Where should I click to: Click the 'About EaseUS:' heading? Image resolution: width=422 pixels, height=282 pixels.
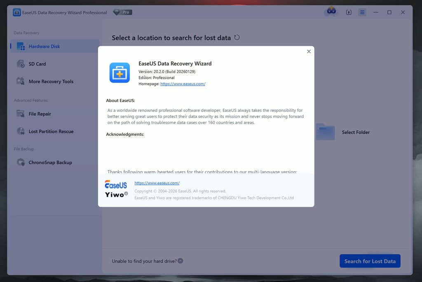click(121, 100)
